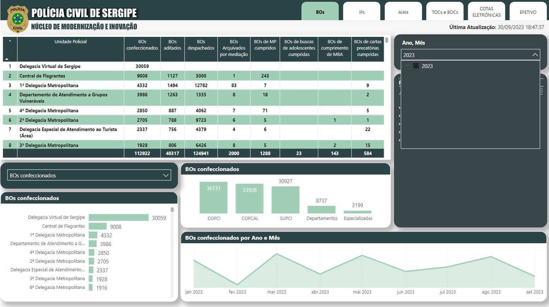Image resolution: width=549 pixels, height=307 pixels.
Task: Switch to the IPs tab
Action: 361,12
